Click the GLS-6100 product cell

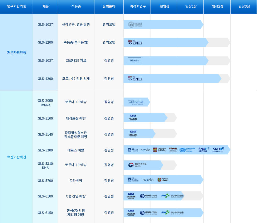pos(45,196)
